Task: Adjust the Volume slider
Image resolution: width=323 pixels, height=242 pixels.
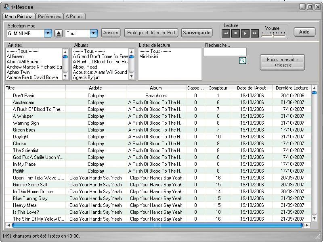Action: (x=273, y=35)
